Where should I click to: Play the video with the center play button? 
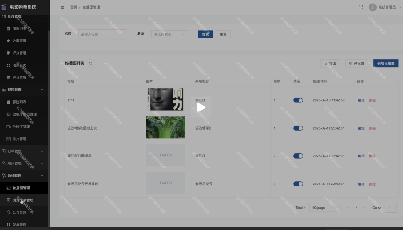pyautogui.click(x=201, y=108)
